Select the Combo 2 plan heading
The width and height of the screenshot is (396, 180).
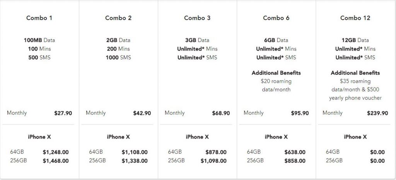pyautogui.click(x=118, y=18)
